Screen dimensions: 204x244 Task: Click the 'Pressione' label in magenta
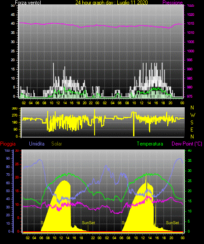172,3
